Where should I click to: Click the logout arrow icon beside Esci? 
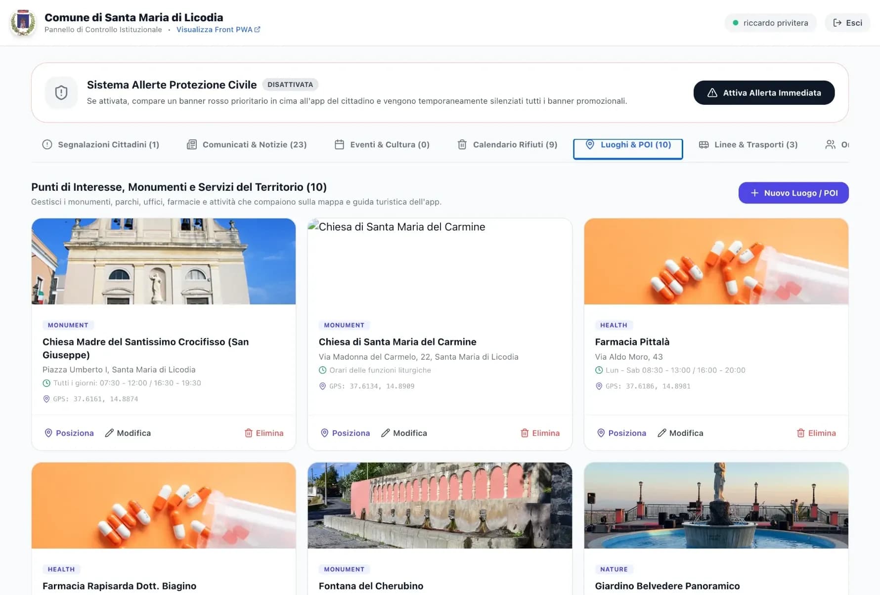[x=837, y=23]
